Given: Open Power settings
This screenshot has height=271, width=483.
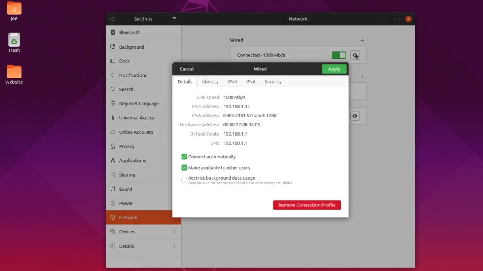Looking at the screenshot, I should tap(143, 203).
